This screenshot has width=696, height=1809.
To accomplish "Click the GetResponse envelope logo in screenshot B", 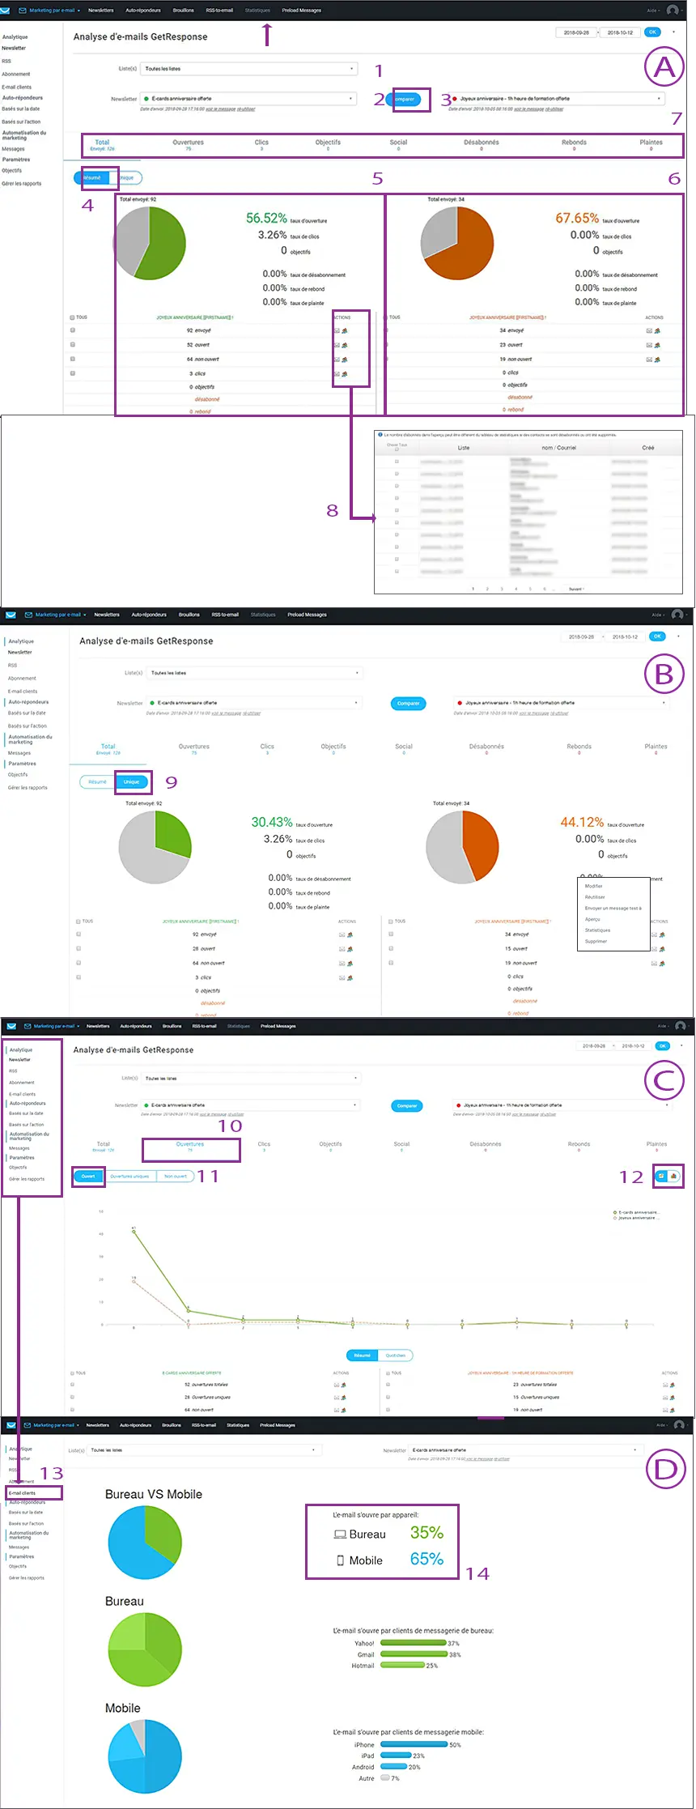I will click(10, 615).
